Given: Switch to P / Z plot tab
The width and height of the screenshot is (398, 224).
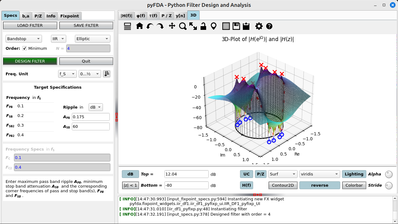Looking at the screenshot, I should [166, 16].
